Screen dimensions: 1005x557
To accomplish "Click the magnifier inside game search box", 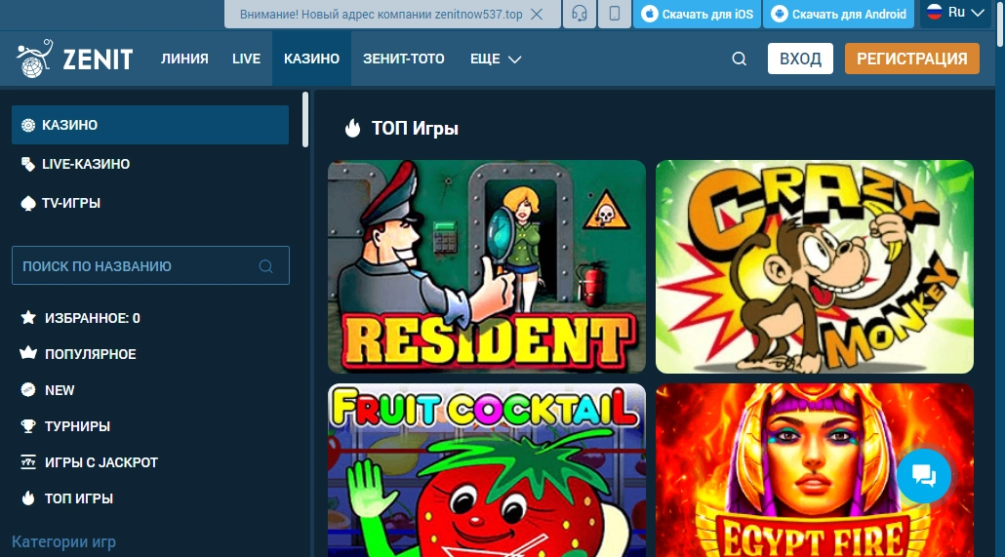I will (266, 266).
